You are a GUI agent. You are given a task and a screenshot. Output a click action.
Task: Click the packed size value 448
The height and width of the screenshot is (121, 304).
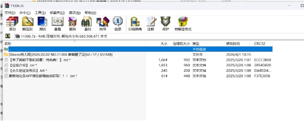[x=187, y=76]
